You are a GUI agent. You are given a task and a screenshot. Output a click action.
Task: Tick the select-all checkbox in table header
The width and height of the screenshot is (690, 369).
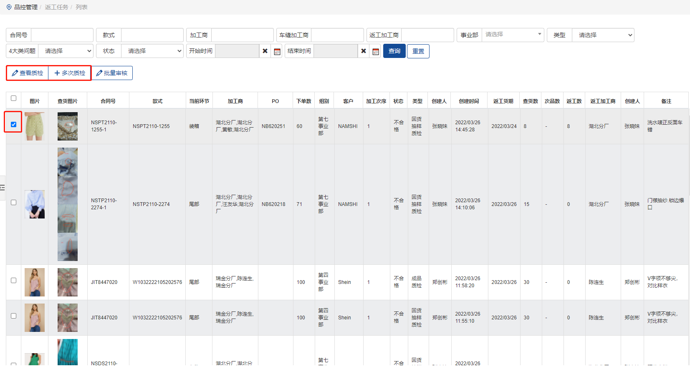pos(13,98)
